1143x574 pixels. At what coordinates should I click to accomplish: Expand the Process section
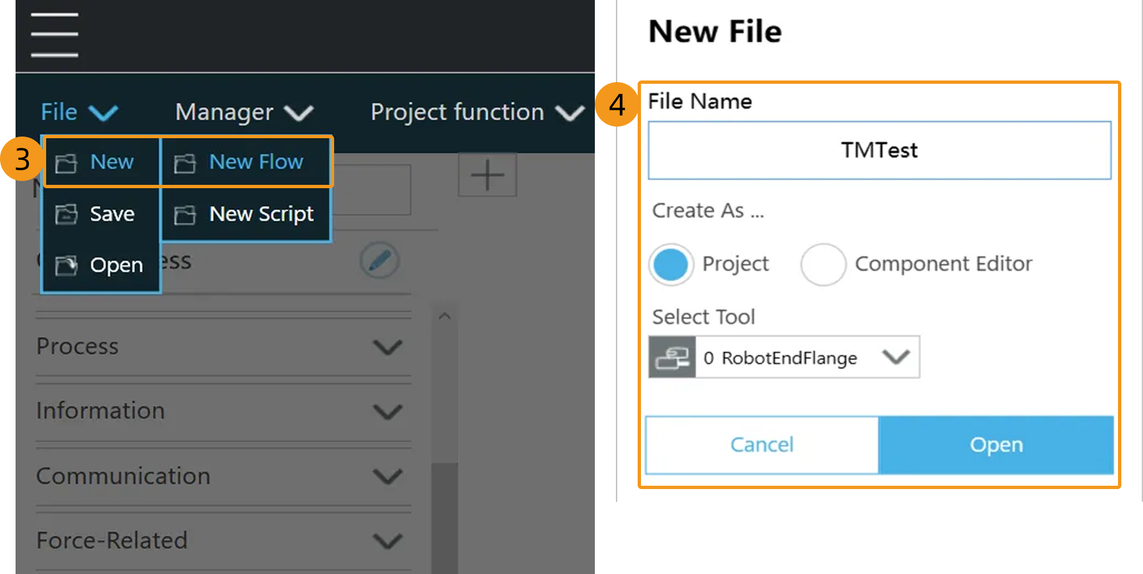[387, 347]
